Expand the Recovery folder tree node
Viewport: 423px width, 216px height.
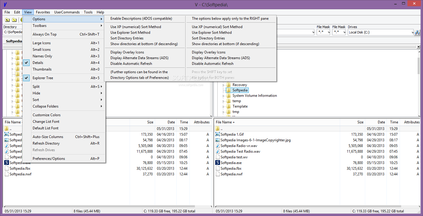click(x=223, y=85)
